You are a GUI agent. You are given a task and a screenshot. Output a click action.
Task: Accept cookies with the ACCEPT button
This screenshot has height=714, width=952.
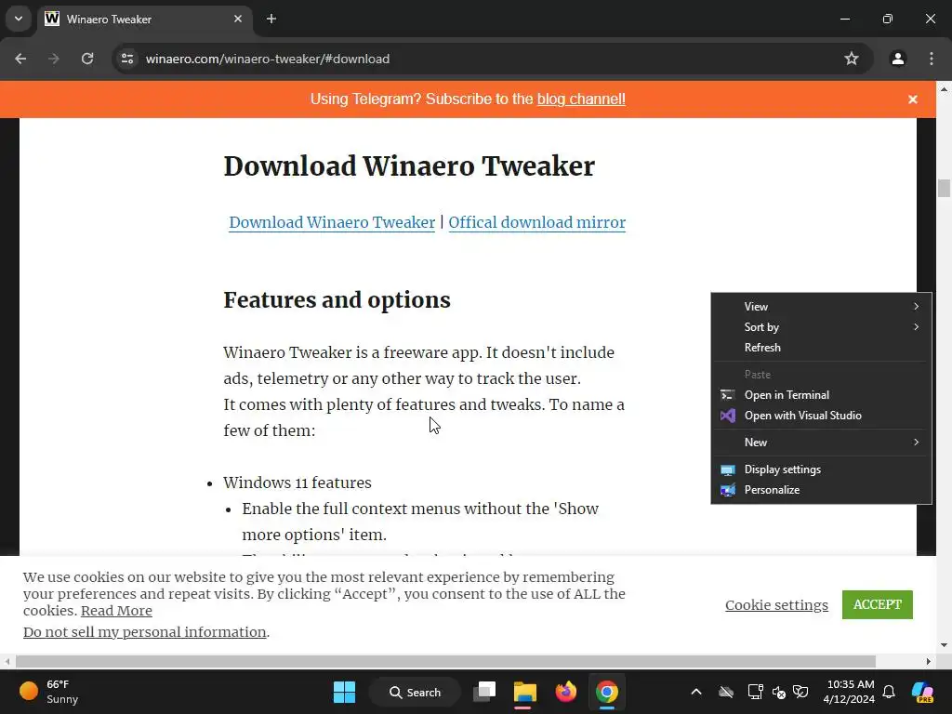pos(878,604)
